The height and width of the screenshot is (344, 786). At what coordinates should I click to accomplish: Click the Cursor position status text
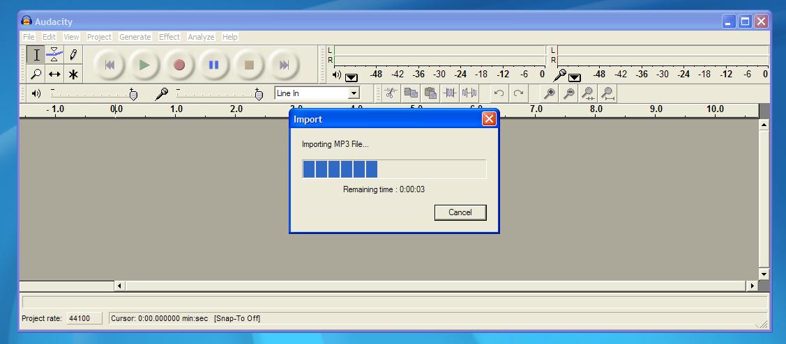[x=160, y=318]
